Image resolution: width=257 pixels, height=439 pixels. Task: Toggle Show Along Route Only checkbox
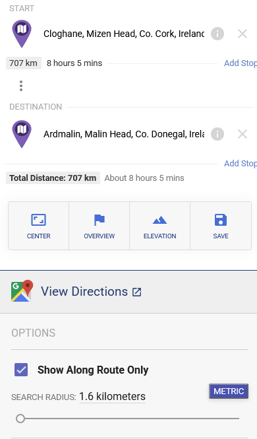pyautogui.click(x=21, y=370)
